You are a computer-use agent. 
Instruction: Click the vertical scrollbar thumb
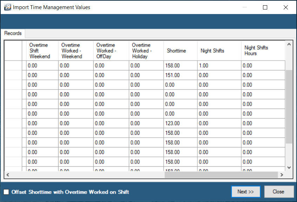[x=289, y=107]
